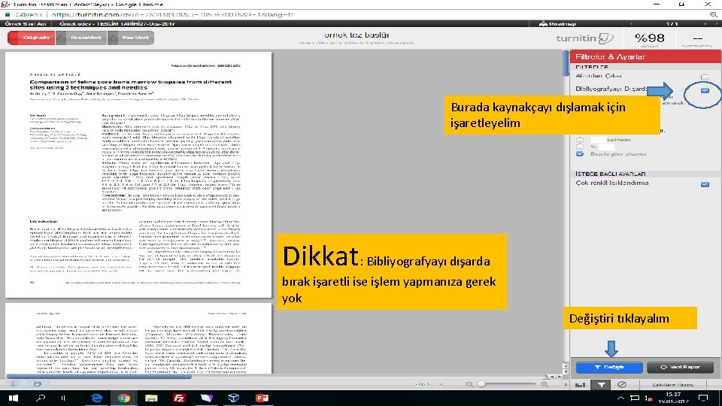Click the Filtreler & Ayarlar panel header

(x=645, y=57)
